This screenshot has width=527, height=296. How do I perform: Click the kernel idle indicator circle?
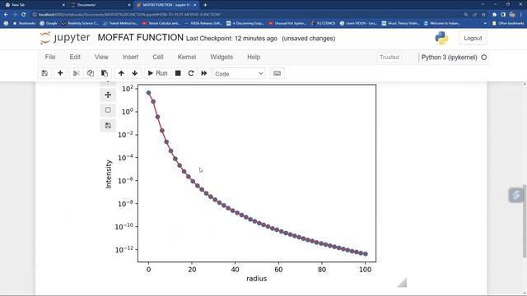pyautogui.click(x=484, y=58)
